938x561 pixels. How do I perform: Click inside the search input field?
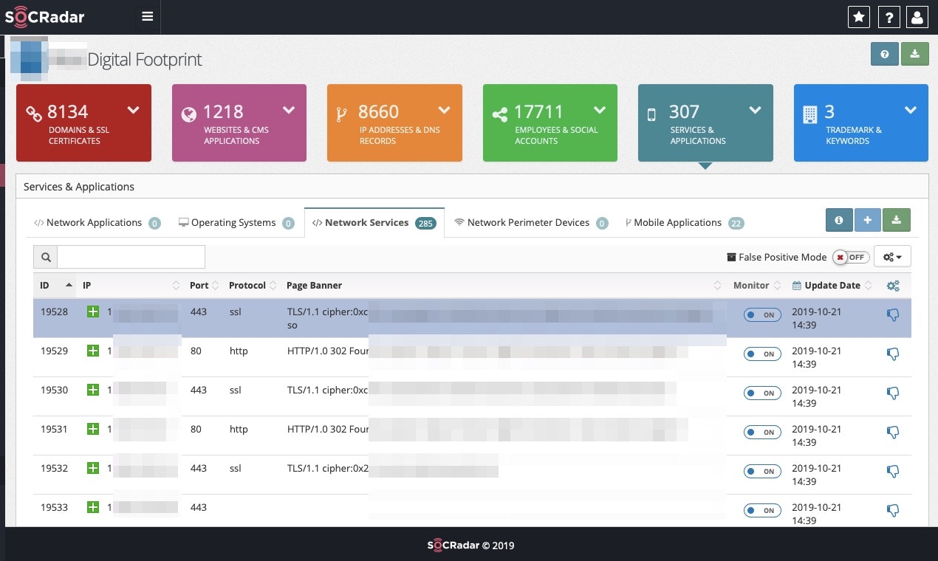click(131, 257)
